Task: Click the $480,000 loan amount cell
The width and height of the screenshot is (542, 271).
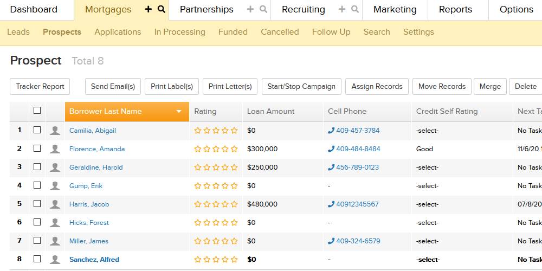Action: 262,204
